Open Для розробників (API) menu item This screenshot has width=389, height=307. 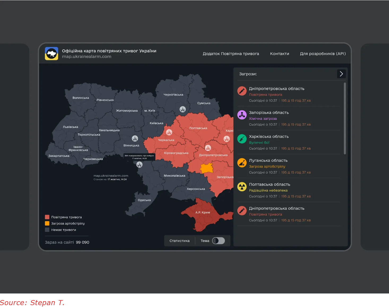[323, 54]
